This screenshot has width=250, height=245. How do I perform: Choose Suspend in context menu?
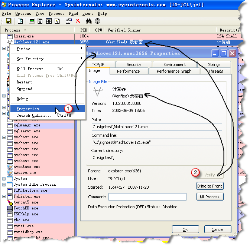click(47, 89)
